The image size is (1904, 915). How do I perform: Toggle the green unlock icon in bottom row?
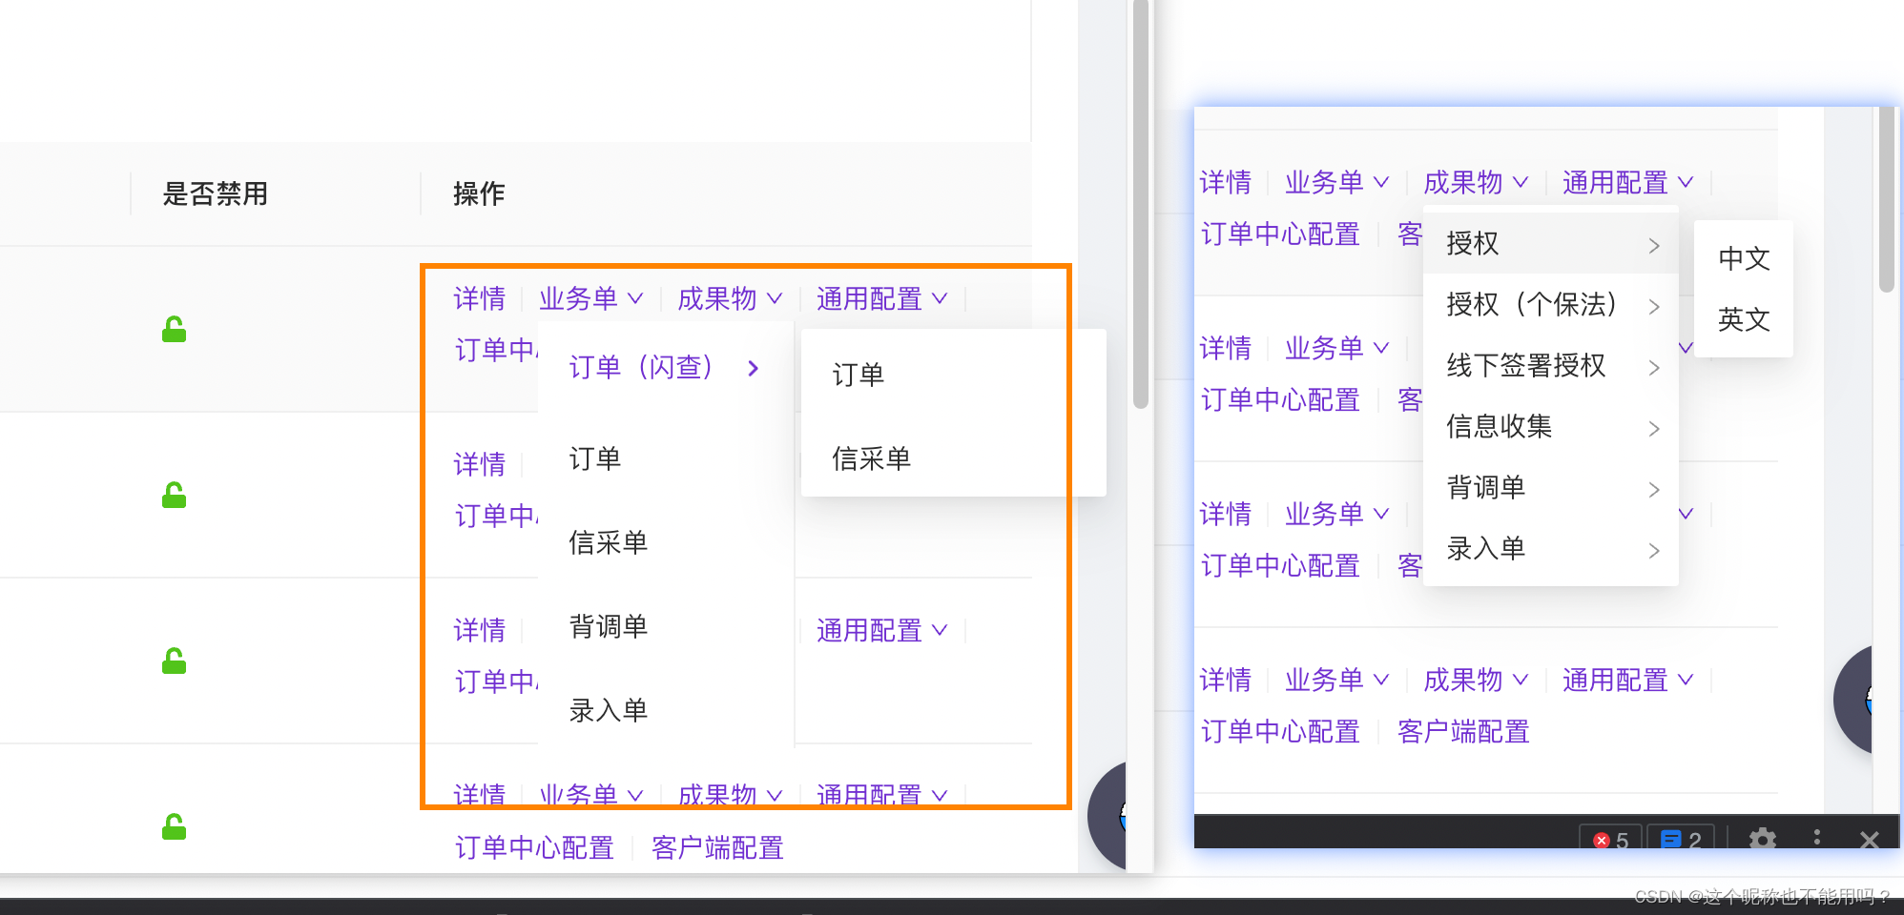tap(174, 825)
